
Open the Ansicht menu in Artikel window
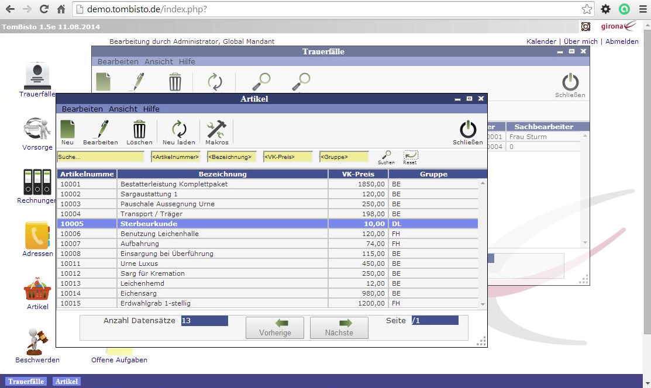coord(123,109)
